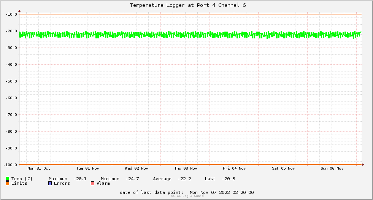Click the 'Maximum' statistic label
Screen dimensions: 373x200
tap(58, 179)
